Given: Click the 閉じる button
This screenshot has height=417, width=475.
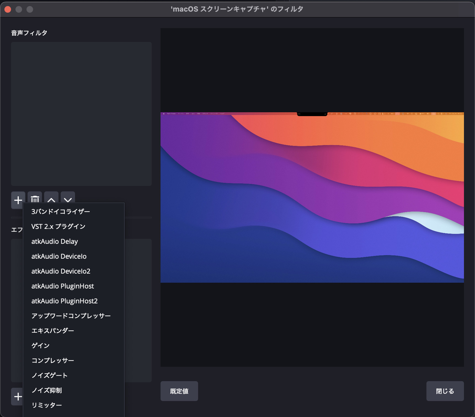Looking at the screenshot, I should point(445,391).
